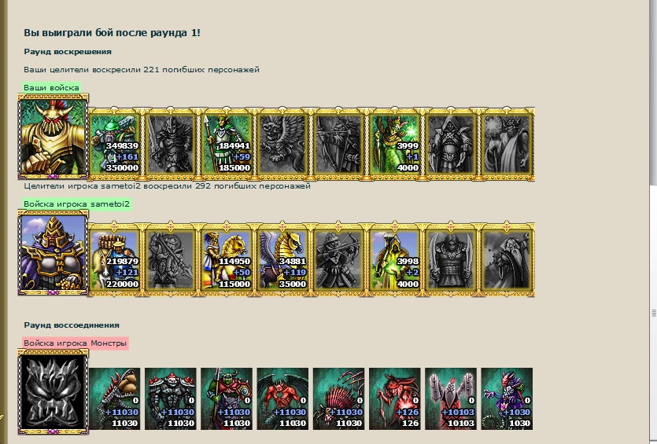
Task: Select the elf spearman unit with 184941
Action: 227,144
